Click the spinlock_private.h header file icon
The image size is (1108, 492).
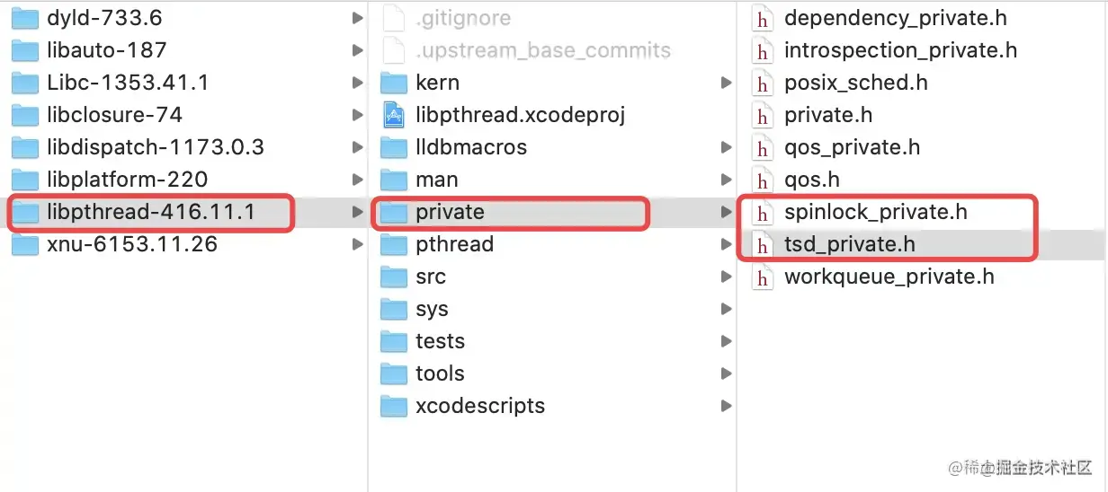[763, 213]
